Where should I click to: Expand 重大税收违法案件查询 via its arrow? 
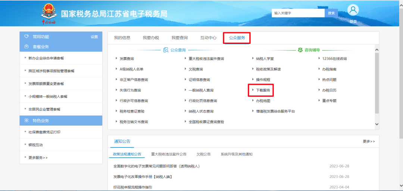click(185, 59)
